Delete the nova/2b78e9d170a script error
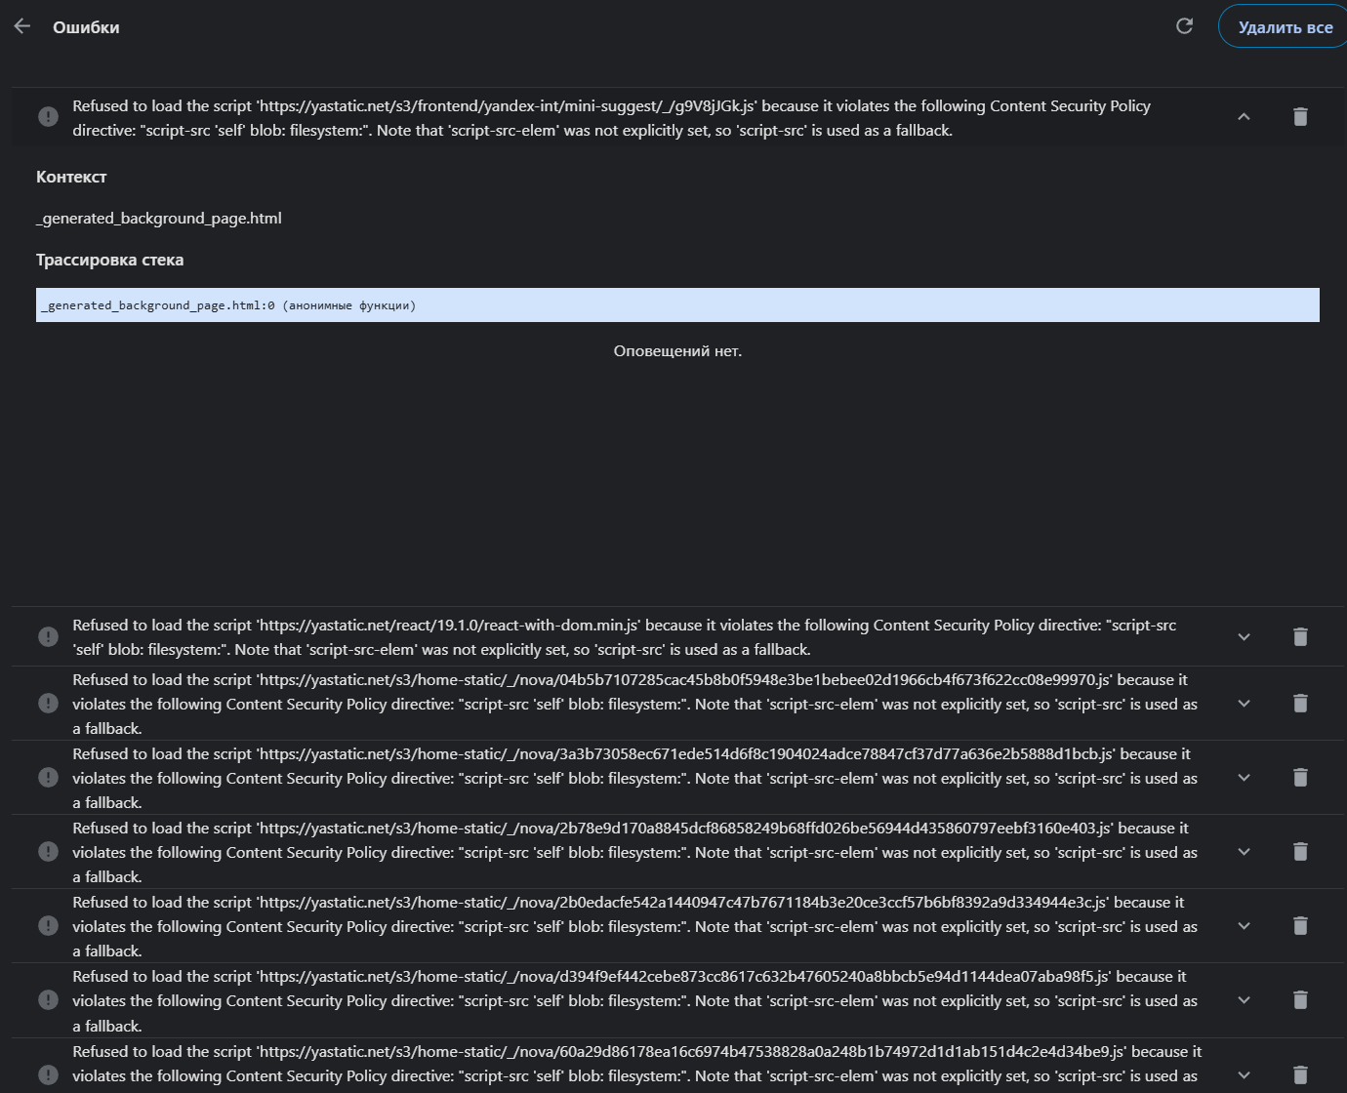The width and height of the screenshot is (1347, 1093). (x=1300, y=852)
